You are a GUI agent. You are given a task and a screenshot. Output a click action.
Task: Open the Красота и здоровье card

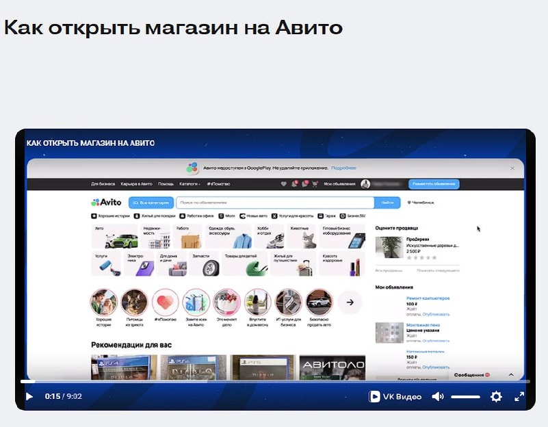[343, 264]
